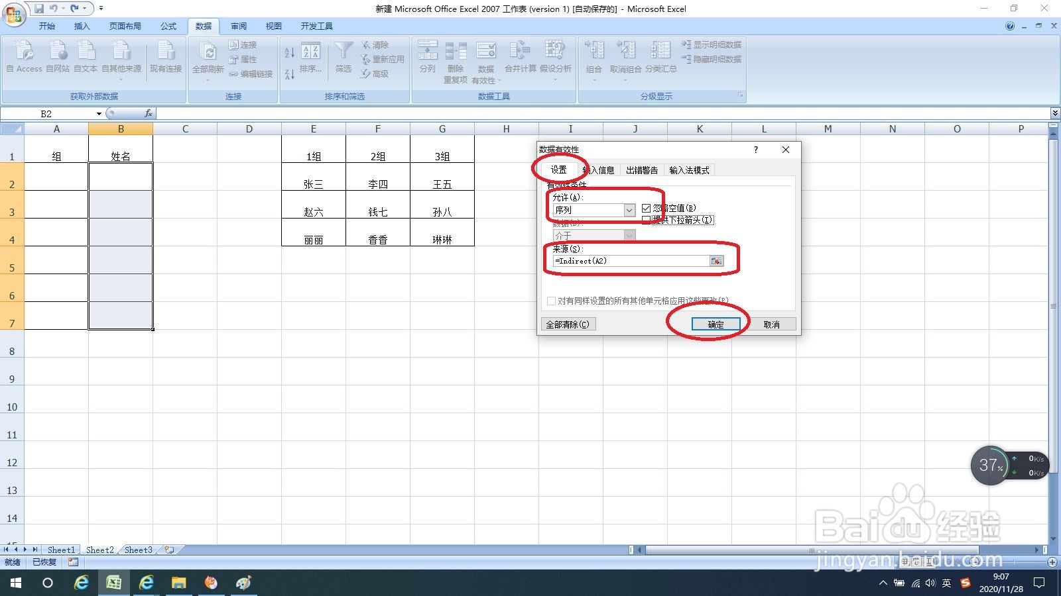The height and width of the screenshot is (596, 1061).
Task: Switch to the 插入 (Insert) ribbon tab
Action: coord(82,26)
